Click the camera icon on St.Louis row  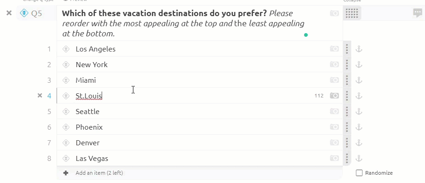coord(334,96)
